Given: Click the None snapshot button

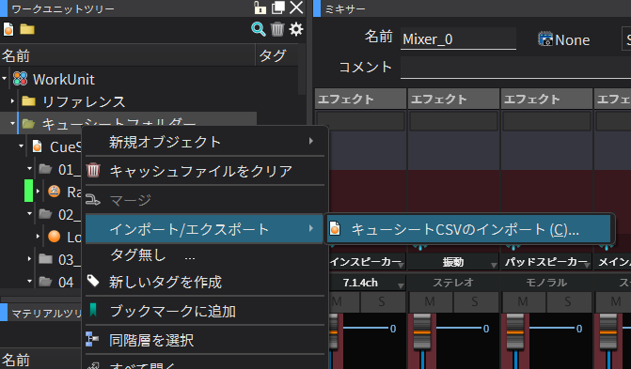Looking at the screenshot, I should point(564,39).
